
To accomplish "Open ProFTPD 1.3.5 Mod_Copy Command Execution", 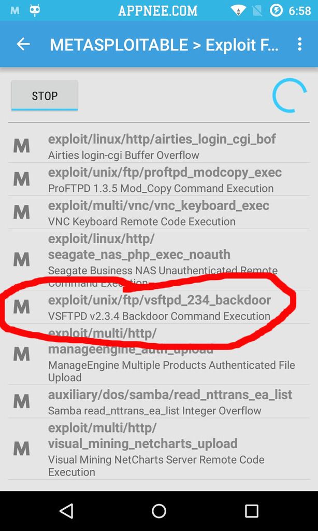I will click(159, 179).
